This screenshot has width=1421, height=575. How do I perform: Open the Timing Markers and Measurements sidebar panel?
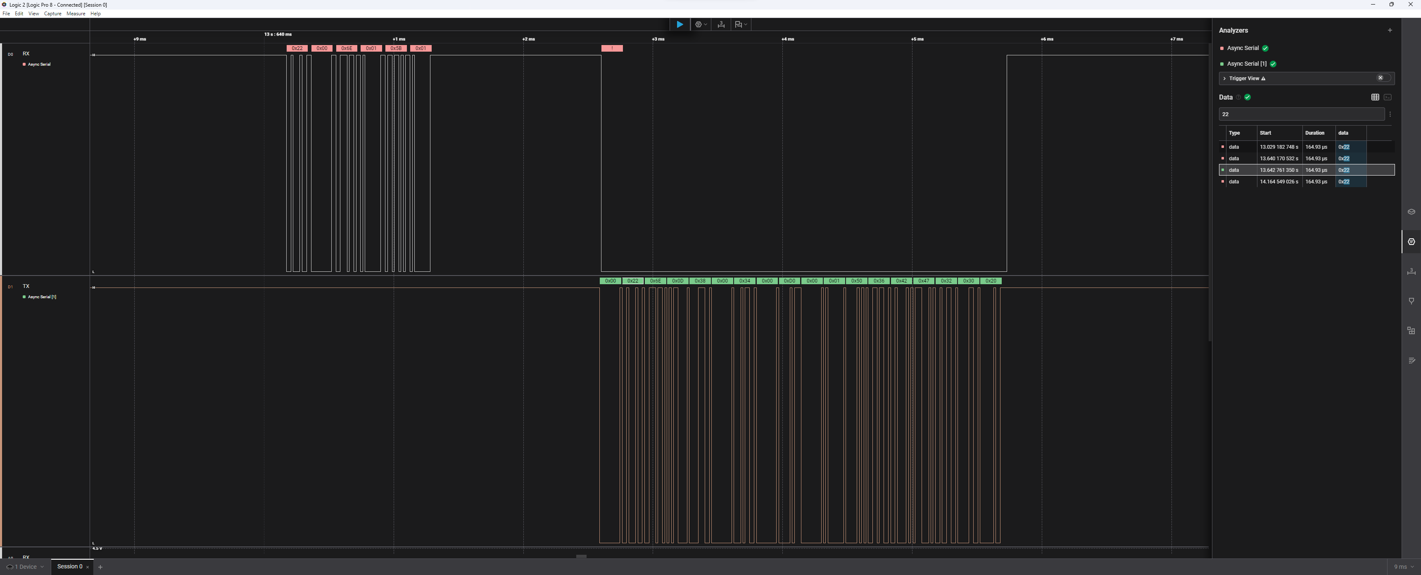pyautogui.click(x=1411, y=271)
